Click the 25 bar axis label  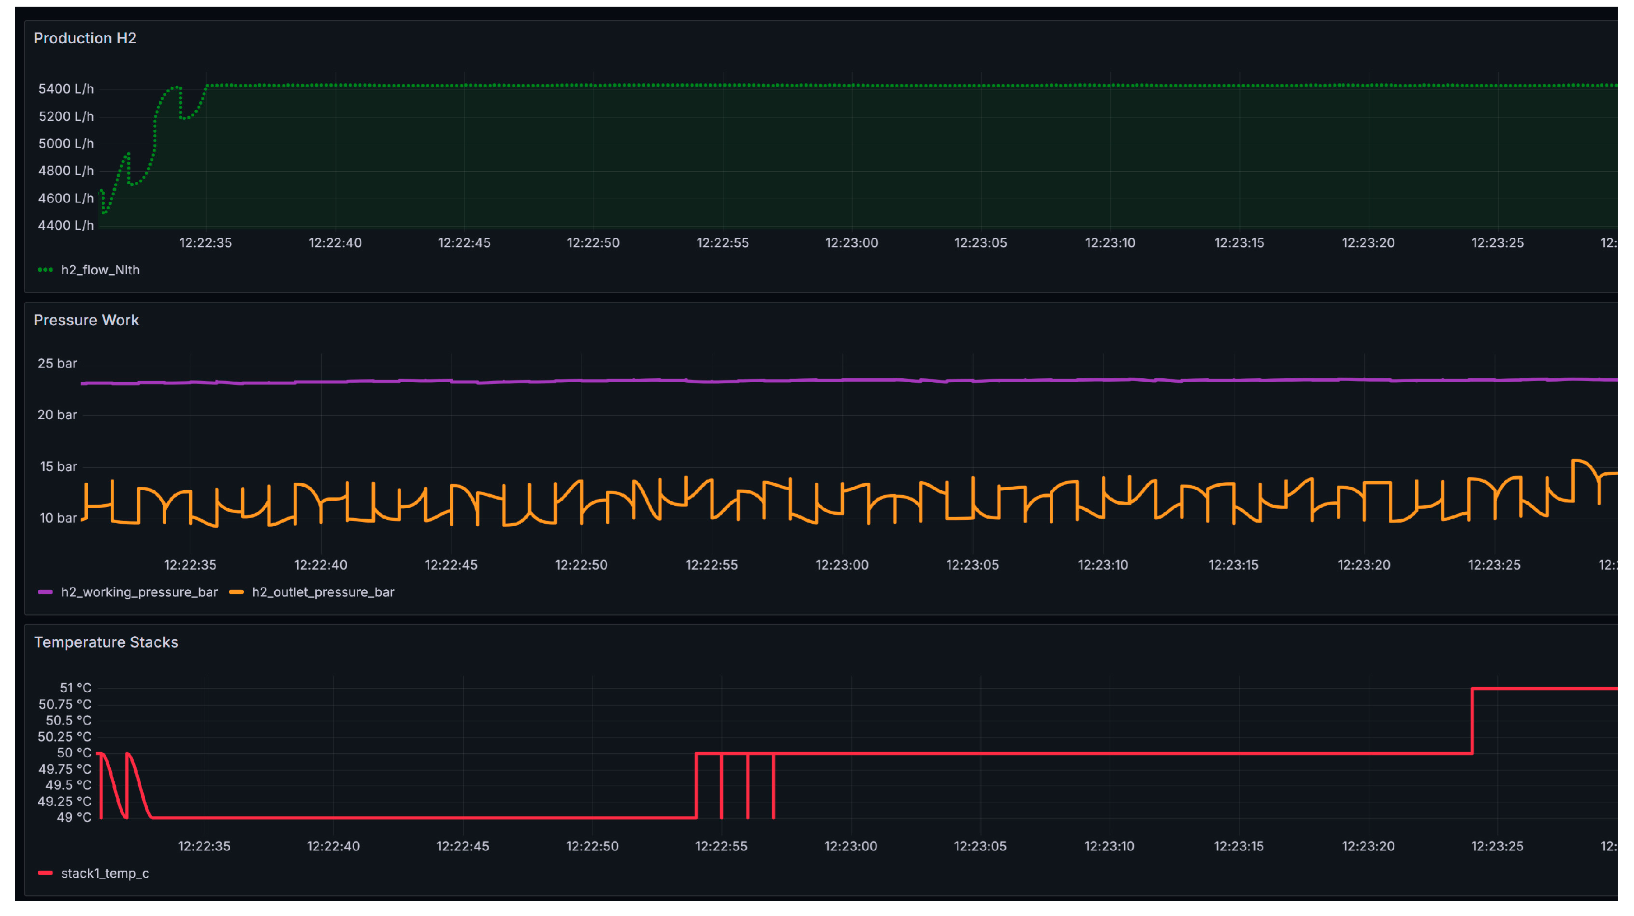(57, 364)
